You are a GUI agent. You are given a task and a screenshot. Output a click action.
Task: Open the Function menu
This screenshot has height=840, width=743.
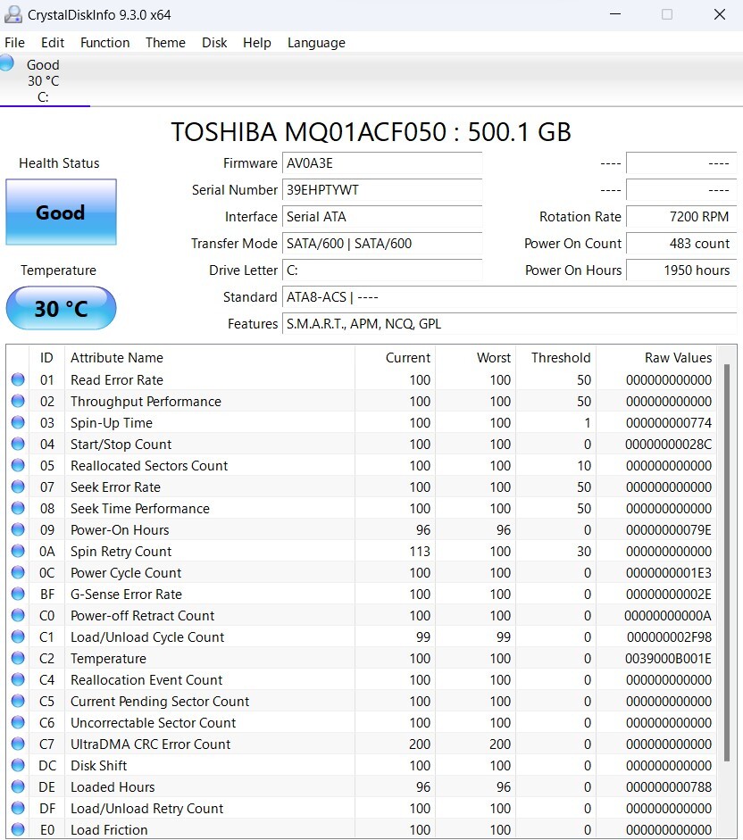click(104, 42)
